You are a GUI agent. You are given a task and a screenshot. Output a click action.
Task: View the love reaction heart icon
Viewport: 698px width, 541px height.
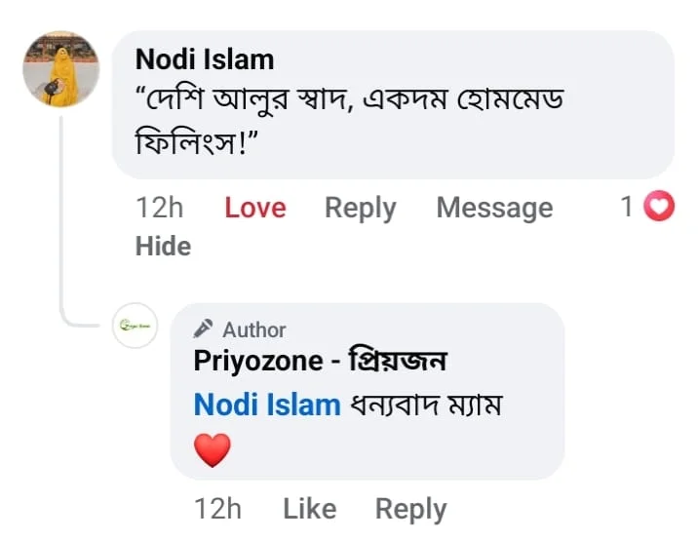659,206
